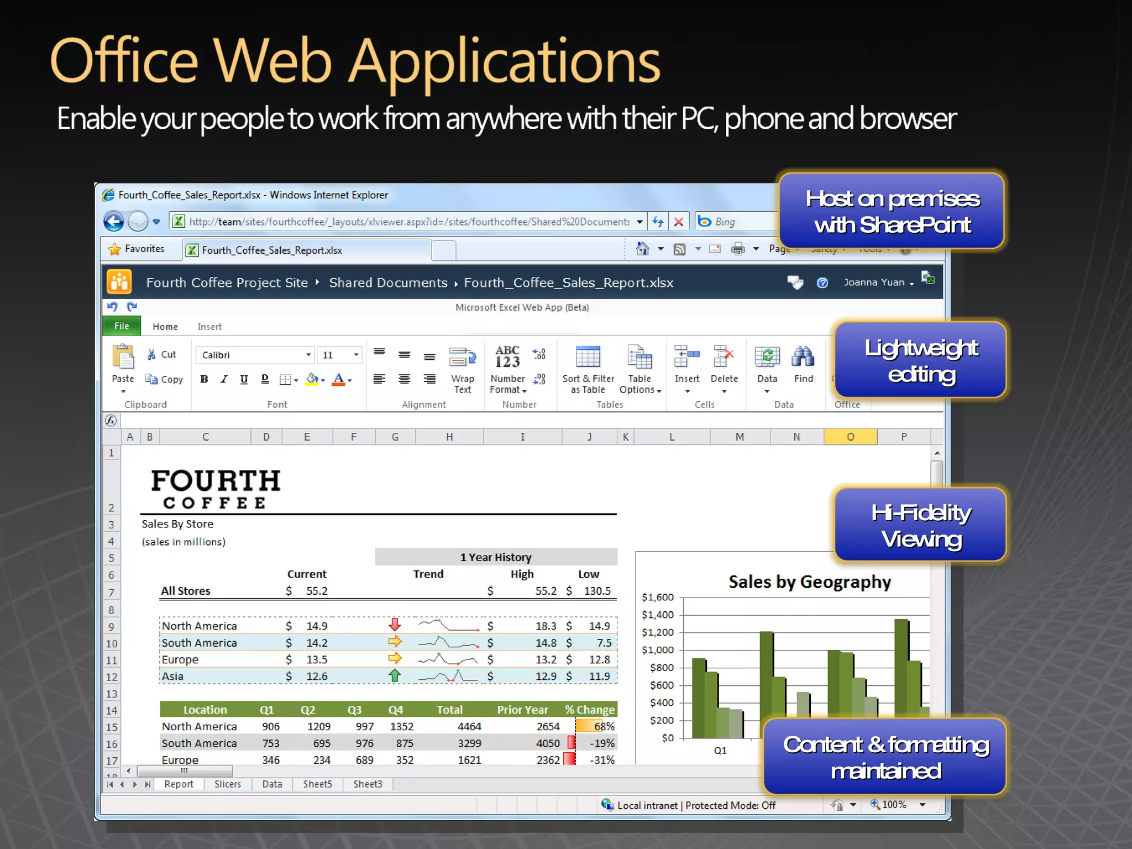1132x849 pixels.
Task: Click the align text left icon
Action: pos(379,379)
